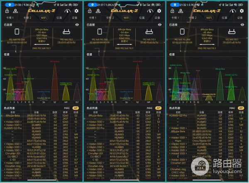Tap the map pin icon in the 21:30 screenshot
Viewport: 249px width, 183px height.
point(15,11)
